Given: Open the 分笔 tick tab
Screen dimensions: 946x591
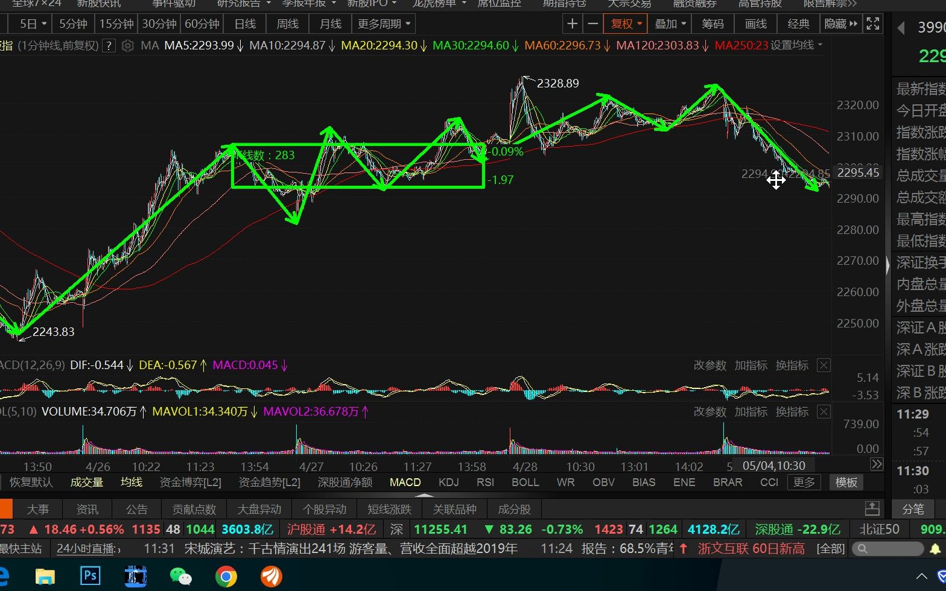Looking at the screenshot, I should (913, 509).
